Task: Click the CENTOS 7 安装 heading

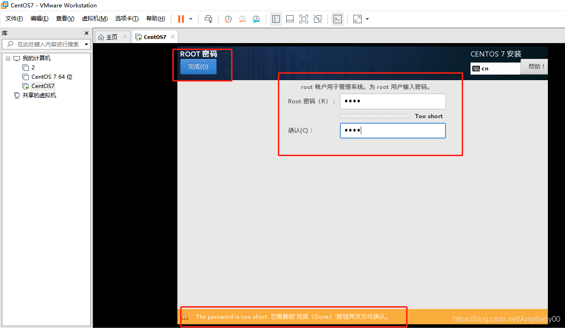Action: point(496,54)
